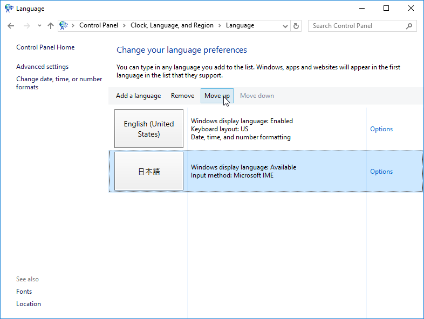The width and height of the screenshot is (424, 319).
Task: Click Add a language
Action: tap(138, 96)
